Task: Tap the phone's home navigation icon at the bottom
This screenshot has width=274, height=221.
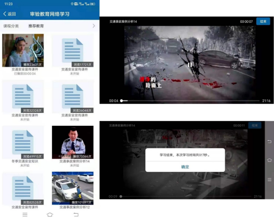Action: (50, 215)
